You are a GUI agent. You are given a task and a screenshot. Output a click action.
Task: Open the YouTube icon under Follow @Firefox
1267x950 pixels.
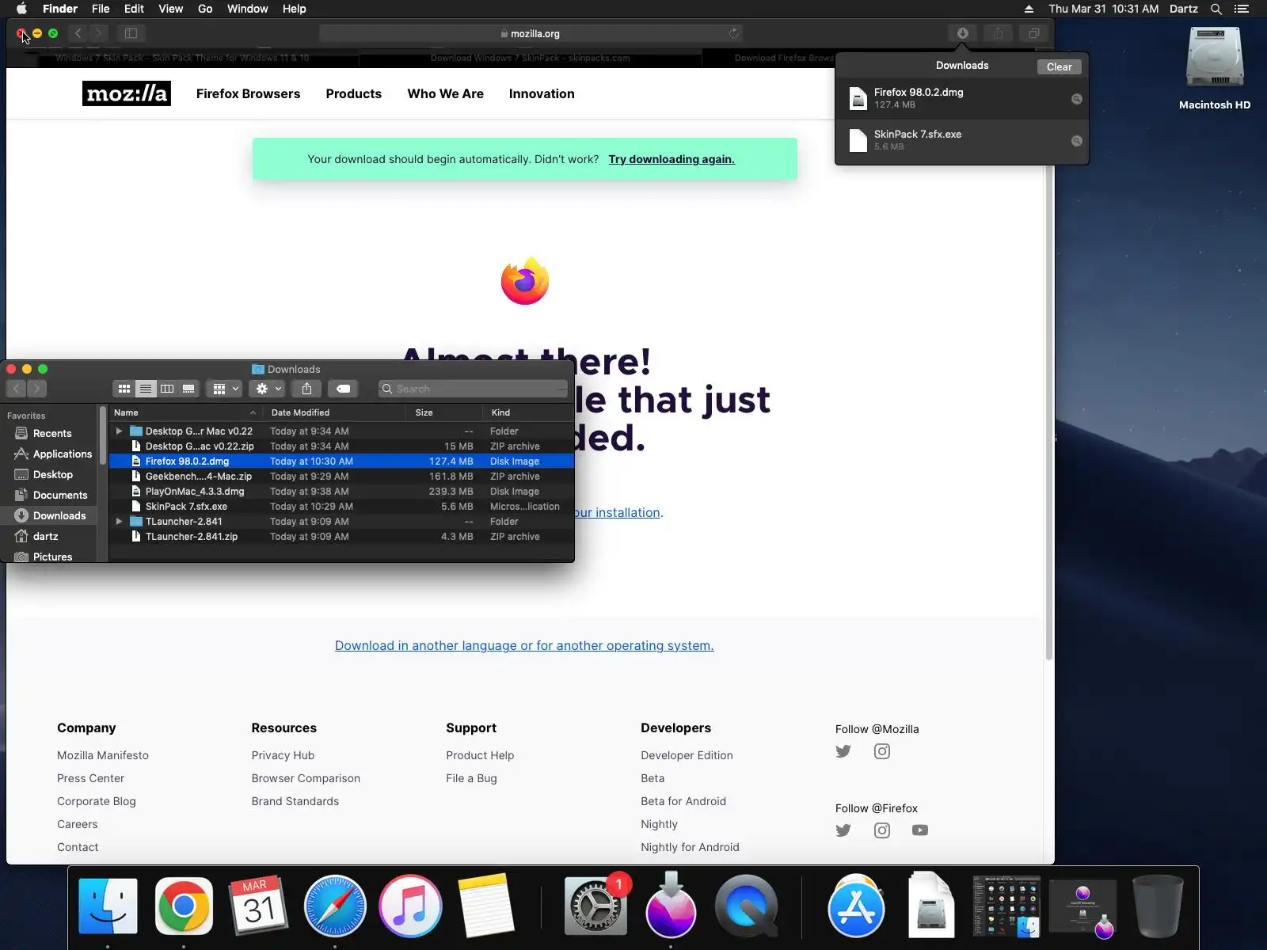coord(920,830)
